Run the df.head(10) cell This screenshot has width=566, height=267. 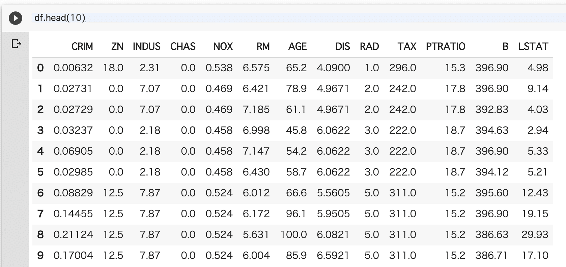(16, 18)
